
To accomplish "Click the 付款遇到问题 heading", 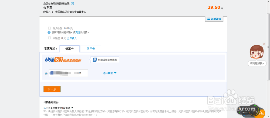I will (51, 102).
